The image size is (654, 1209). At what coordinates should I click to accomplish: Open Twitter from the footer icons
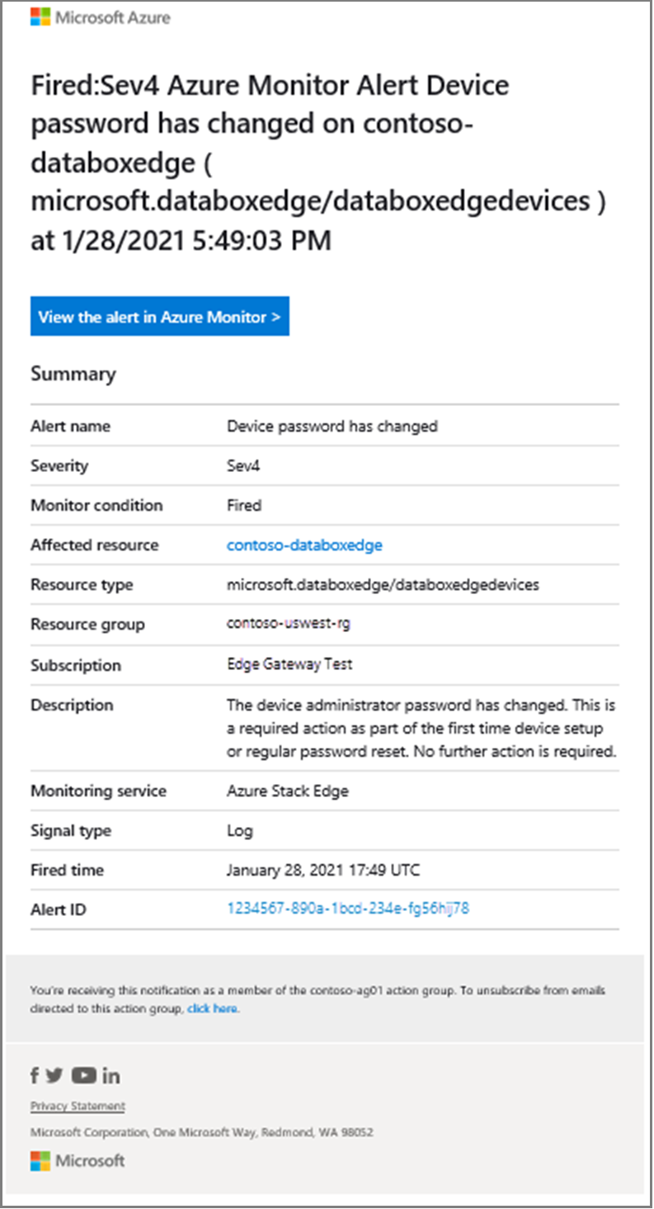(x=54, y=1075)
